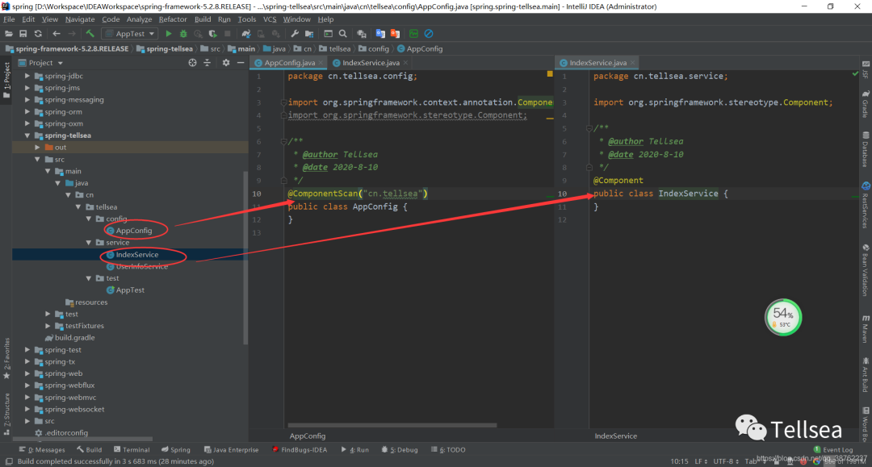This screenshot has height=467, width=872.
Task: Click the LF line separator in status bar
Action: pos(700,461)
